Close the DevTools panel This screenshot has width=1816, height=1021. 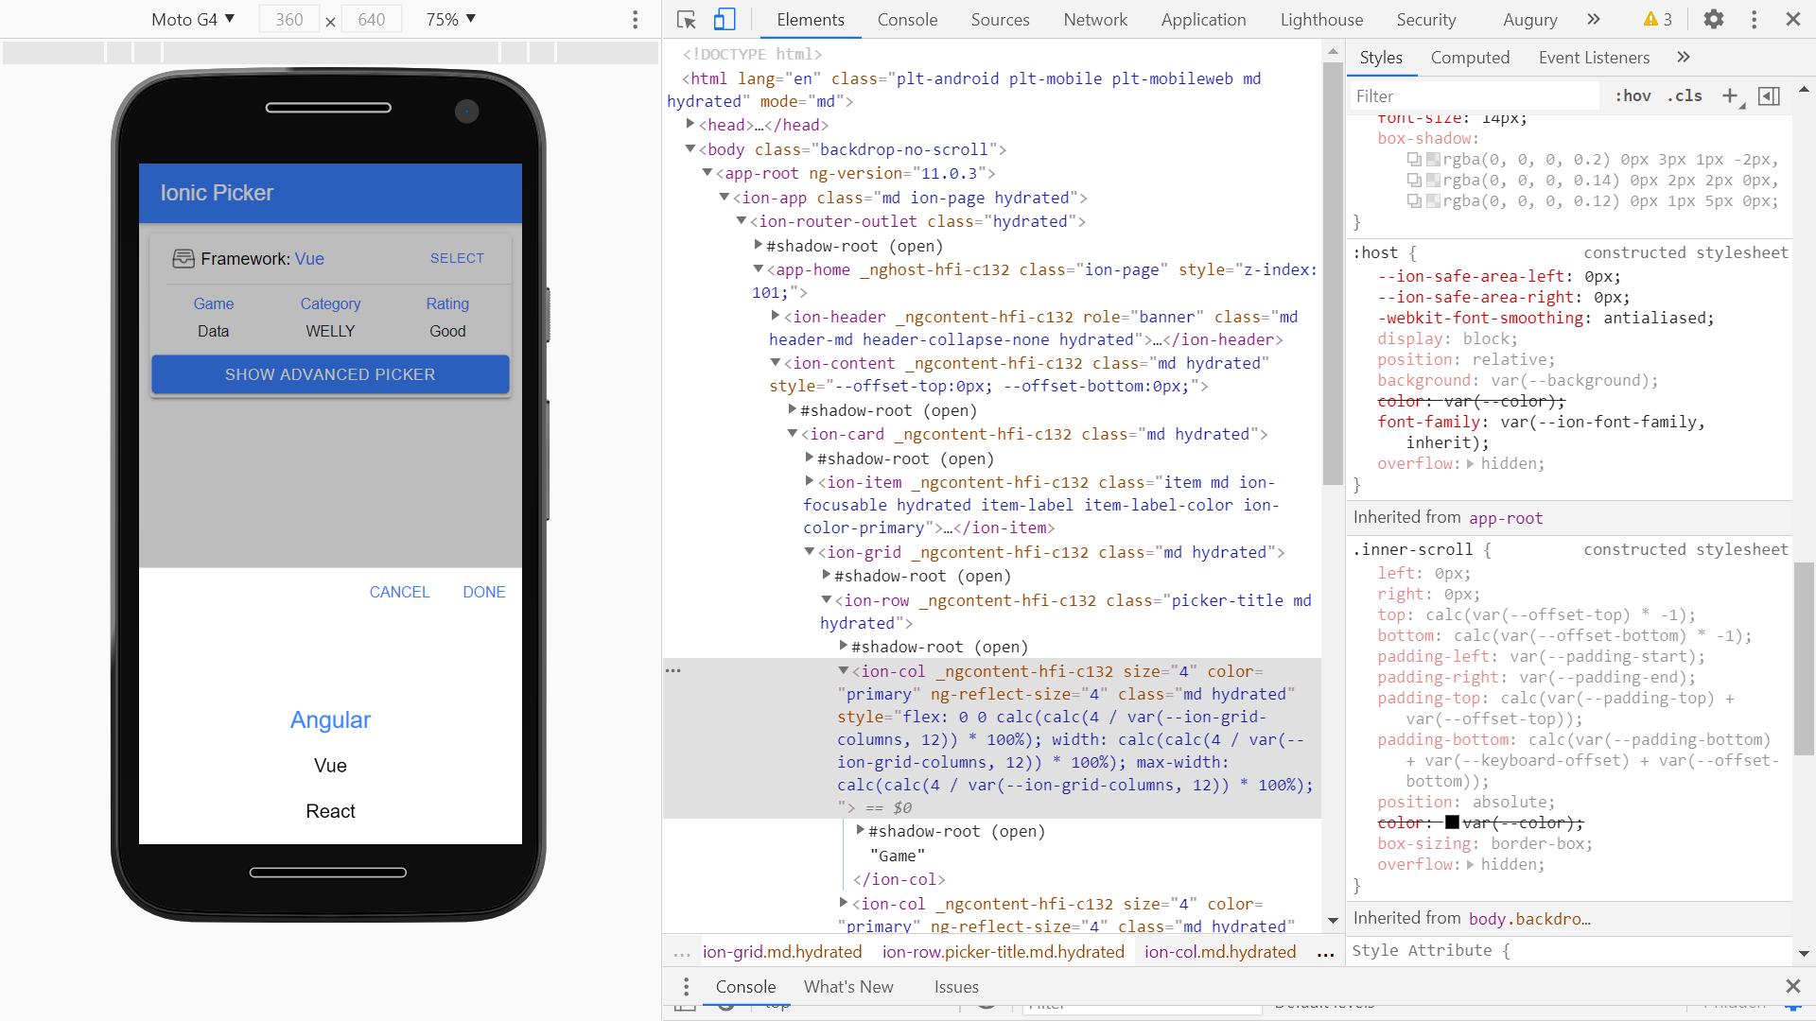pyautogui.click(x=1793, y=19)
